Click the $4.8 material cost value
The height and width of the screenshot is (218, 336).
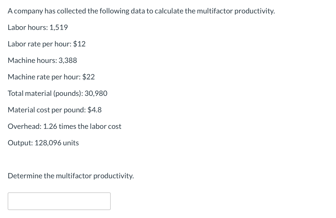tap(95, 110)
